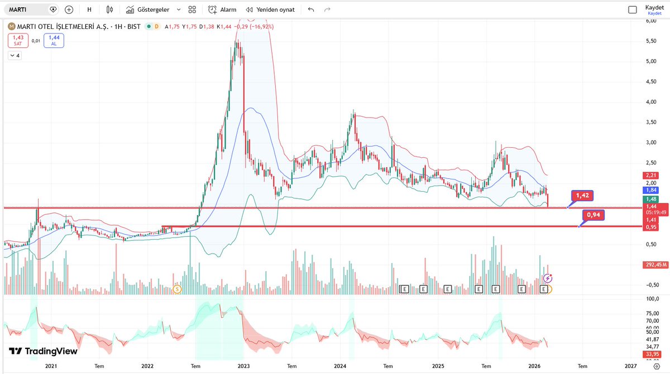This screenshot has height=374, width=670.
Task: Click the green market status dot
Action: tap(149, 26)
